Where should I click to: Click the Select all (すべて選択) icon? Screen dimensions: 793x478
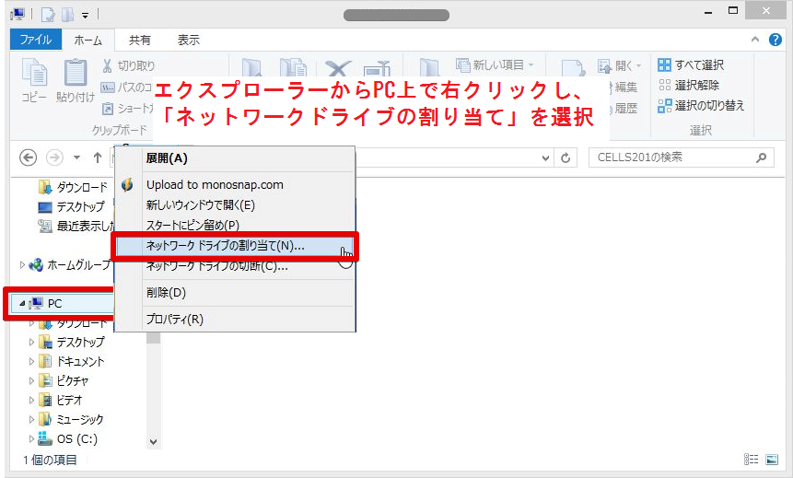tap(665, 65)
